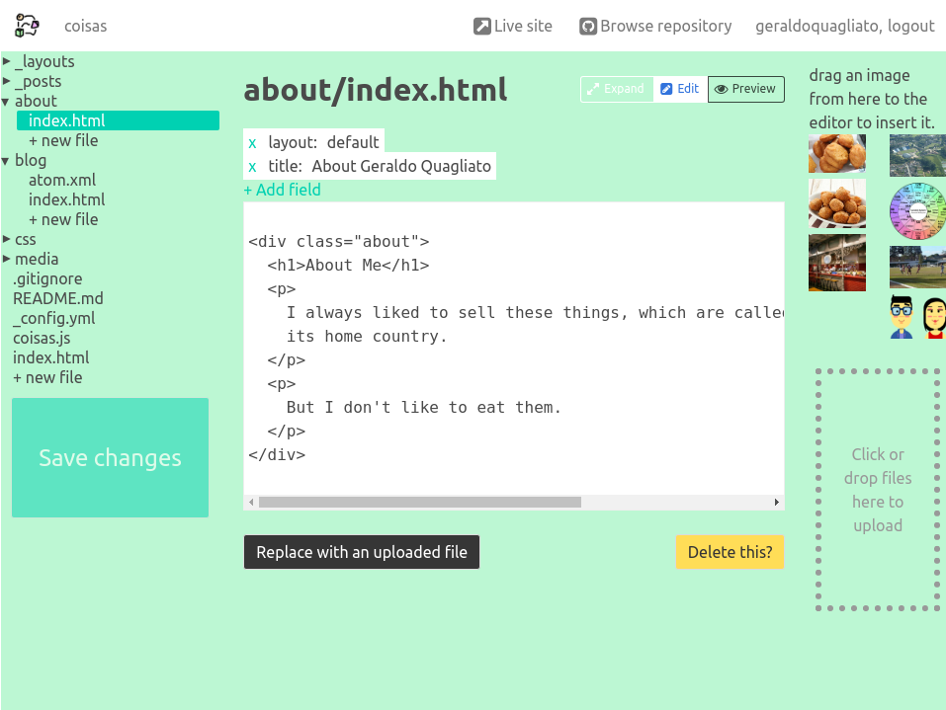Open atom.xml in the blog folder
946x710 pixels.
tap(62, 180)
